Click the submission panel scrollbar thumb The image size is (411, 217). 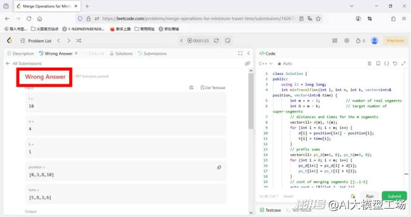point(251,101)
